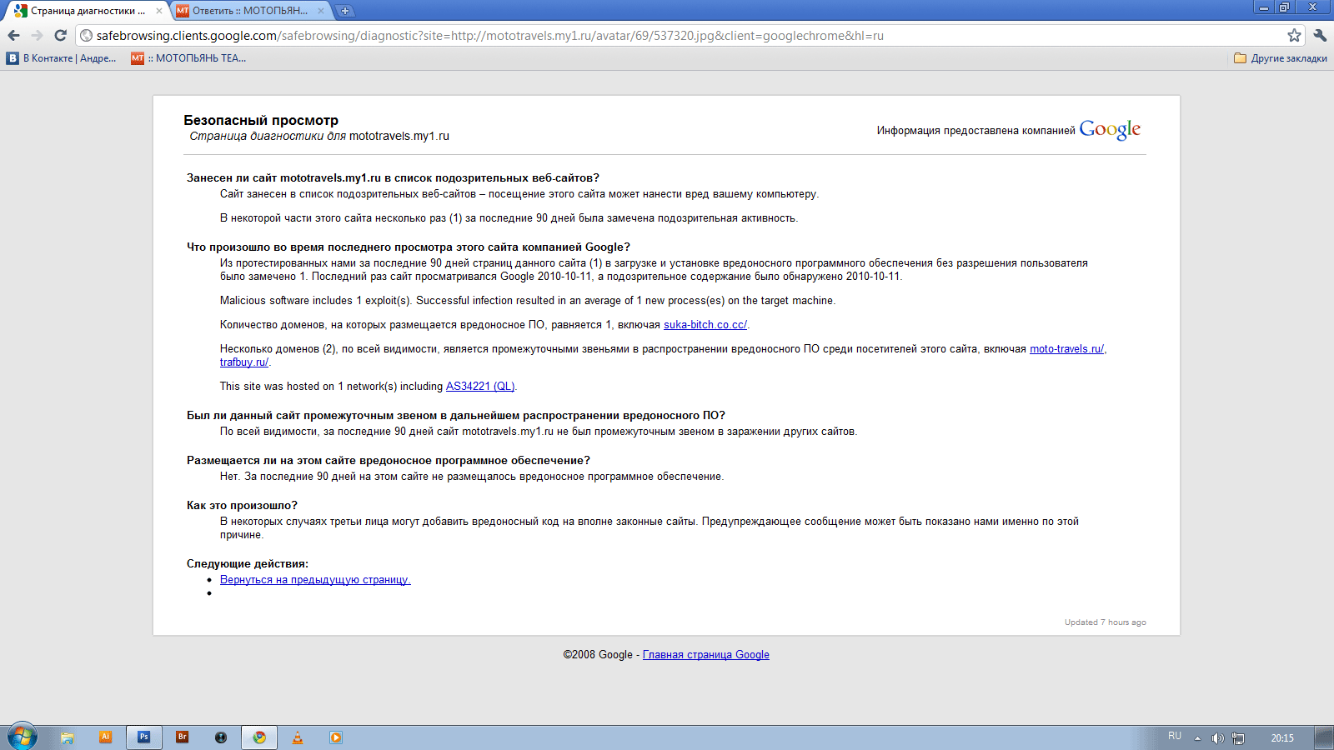Viewport: 1334px width, 750px height.
Task: Open the volume speaker tray icon
Action: 1218,738
